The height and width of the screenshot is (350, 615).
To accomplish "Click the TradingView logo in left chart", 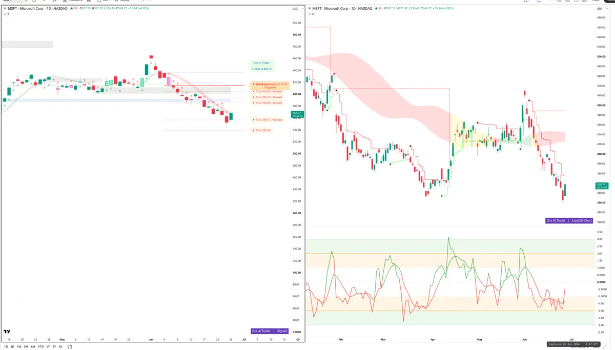I will pyautogui.click(x=7, y=332).
